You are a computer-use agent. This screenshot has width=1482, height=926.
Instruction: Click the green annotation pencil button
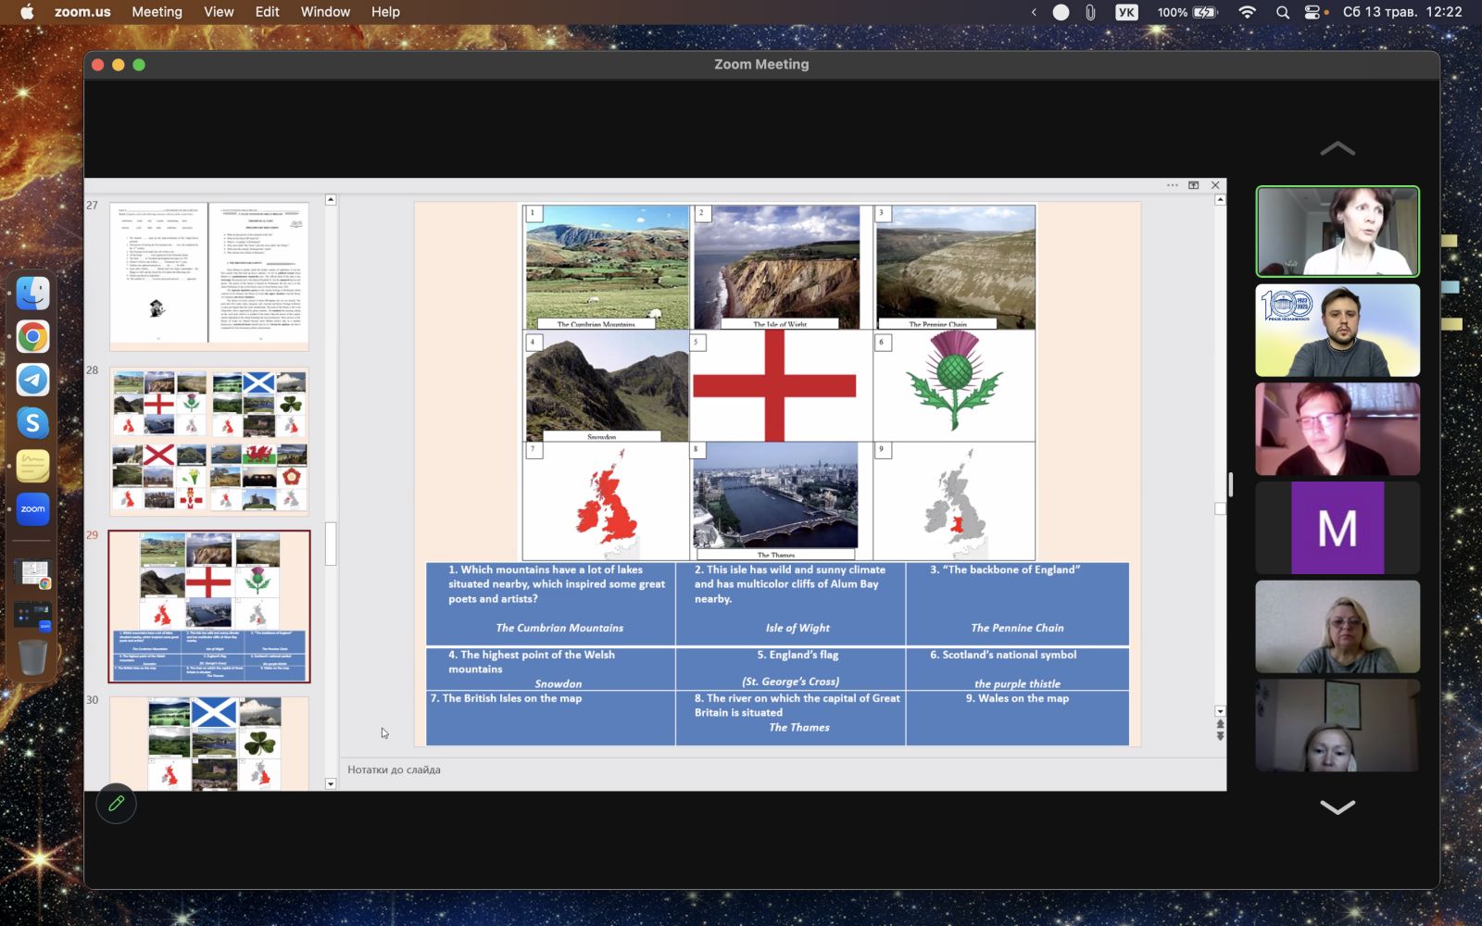(116, 804)
